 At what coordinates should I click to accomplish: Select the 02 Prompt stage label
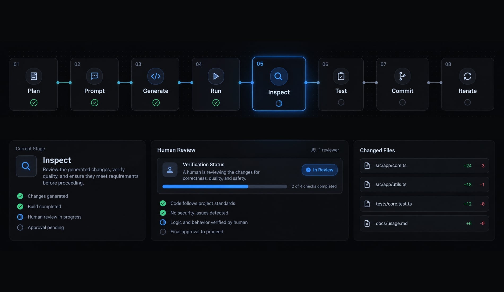click(94, 91)
